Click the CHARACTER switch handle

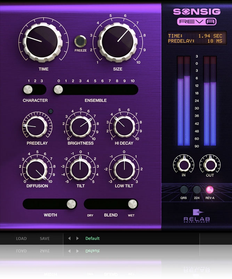[x=27, y=90]
